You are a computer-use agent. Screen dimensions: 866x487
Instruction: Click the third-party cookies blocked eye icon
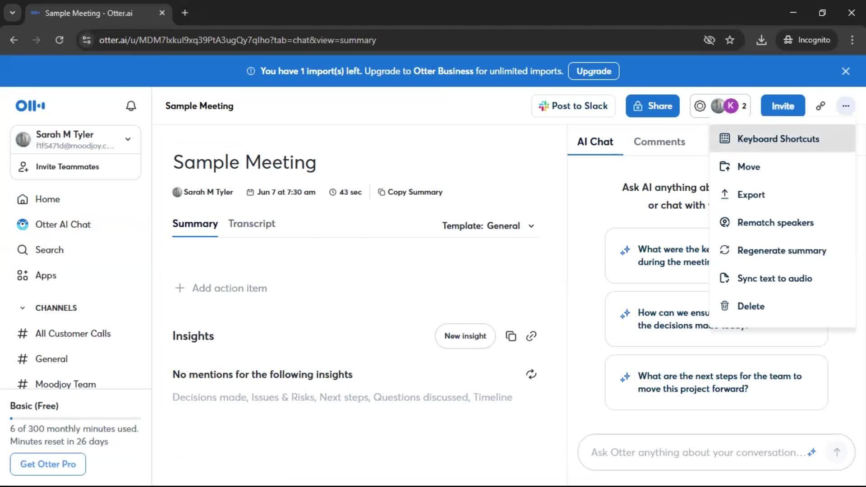click(x=709, y=40)
